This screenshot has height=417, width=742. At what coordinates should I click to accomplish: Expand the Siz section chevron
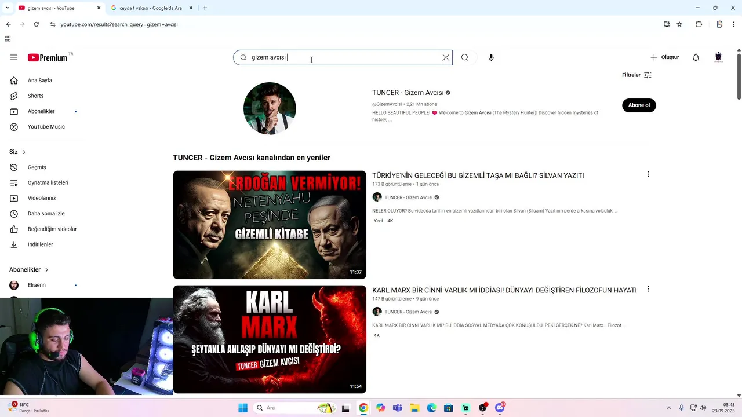coord(24,152)
